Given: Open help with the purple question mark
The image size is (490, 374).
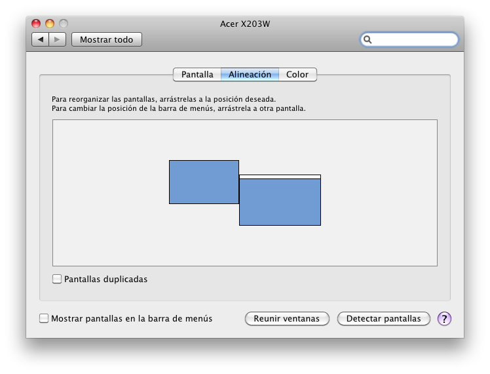Looking at the screenshot, I should [x=444, y=319].
